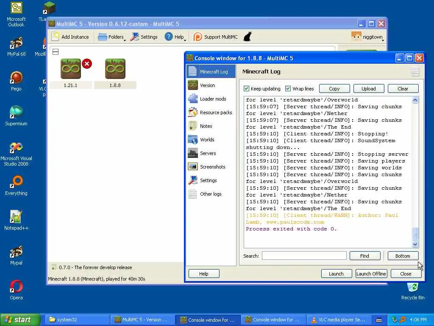Image resolution: width=434 pixels, height=326 pixels.
Task: Select the 1.8.8 instance icon
Action: [x=115, y=68]
